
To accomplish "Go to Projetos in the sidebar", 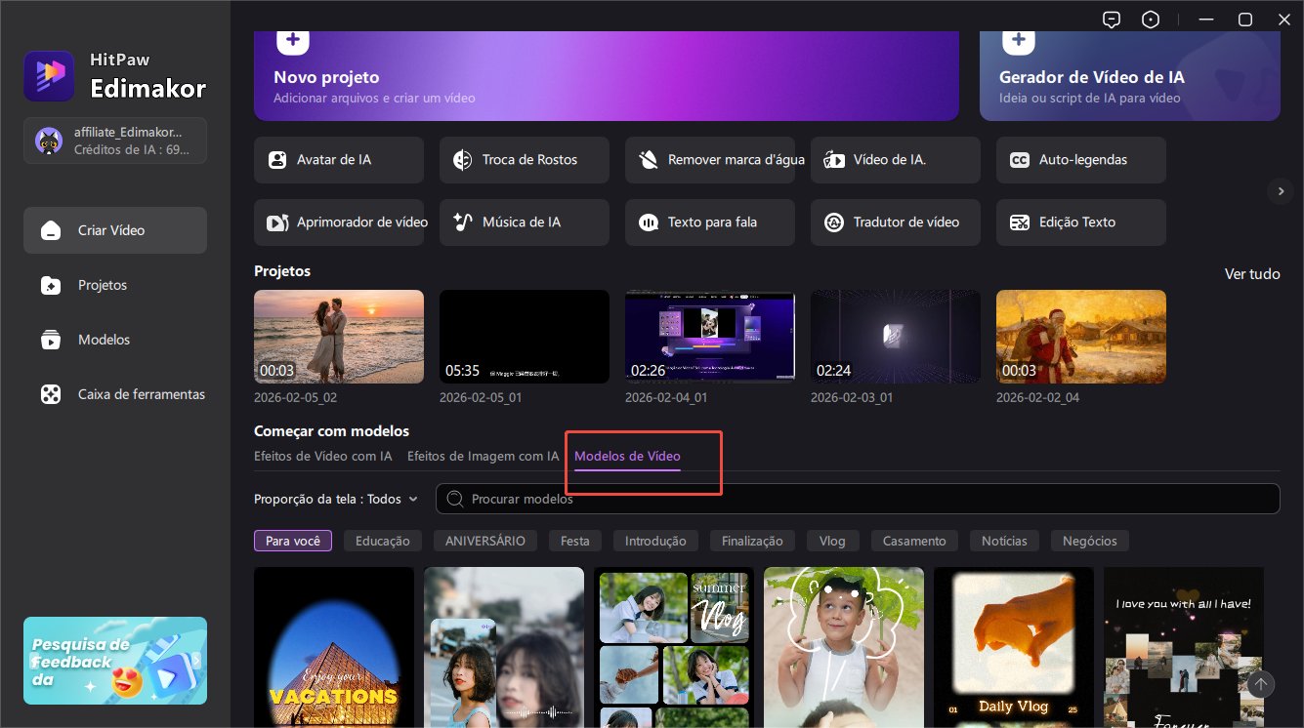I will click(x=103, y=285).
